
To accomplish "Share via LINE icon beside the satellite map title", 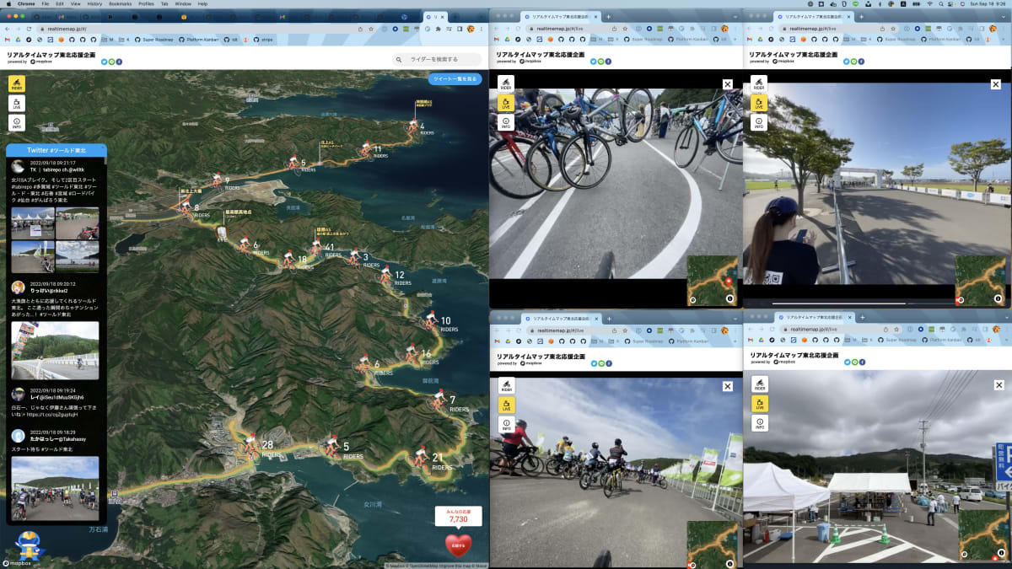I will point(111,62).
